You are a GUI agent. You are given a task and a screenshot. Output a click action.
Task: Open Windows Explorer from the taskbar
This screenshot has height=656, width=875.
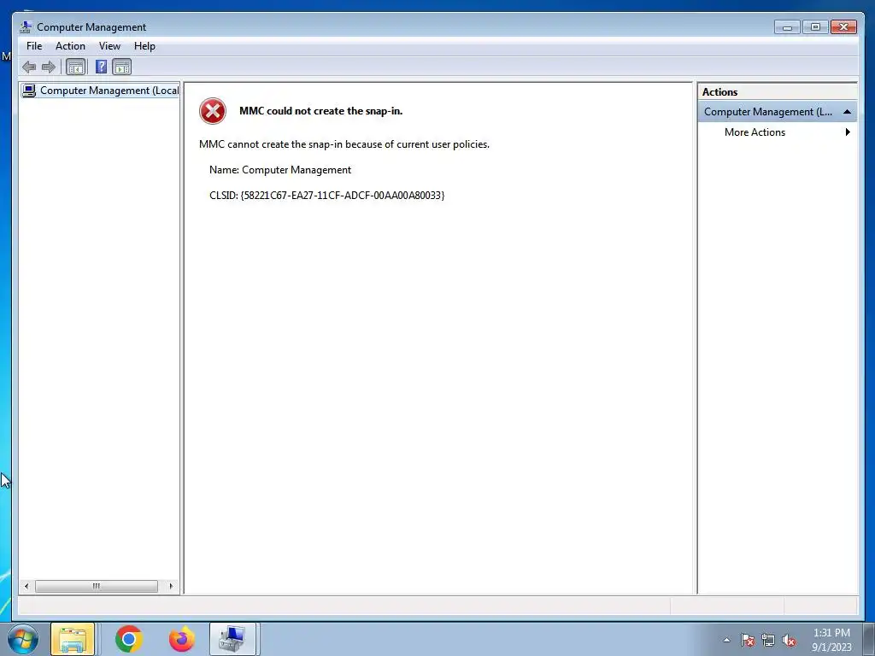coord(73,639)
